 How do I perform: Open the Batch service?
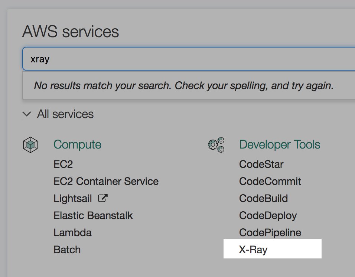67,250
